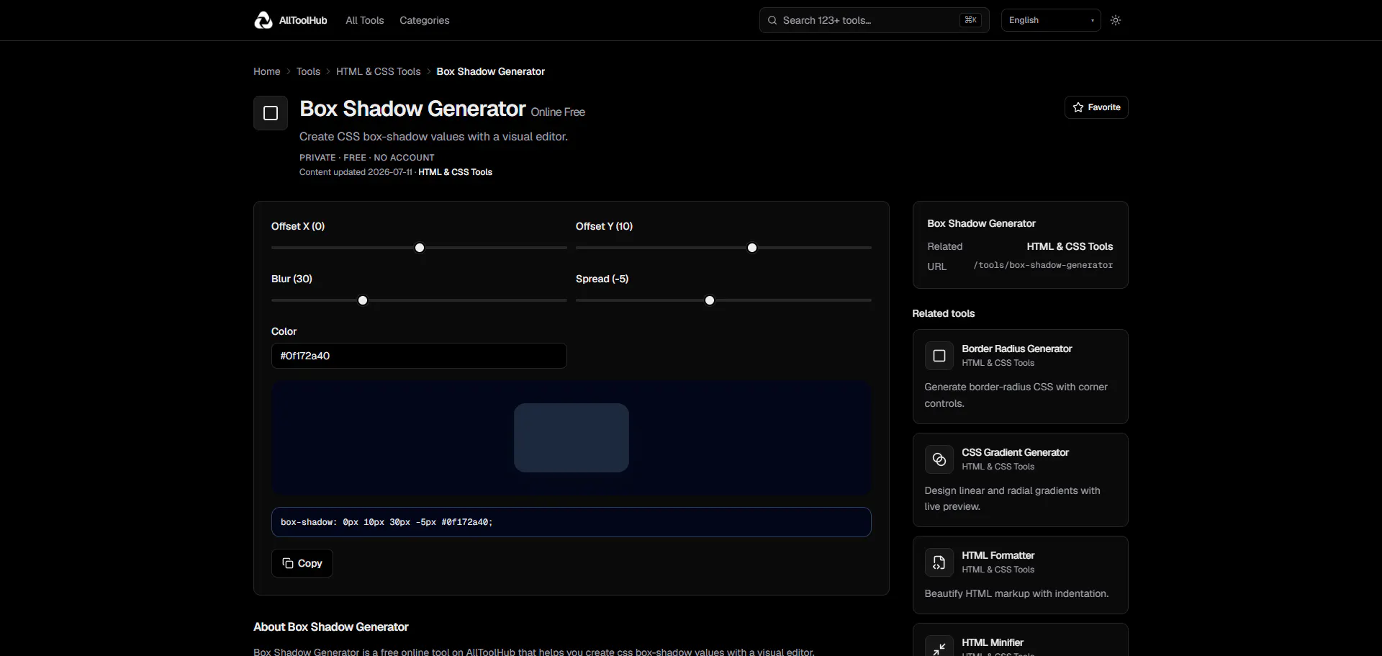Open HTML Minifier card icon

(939, 647)
